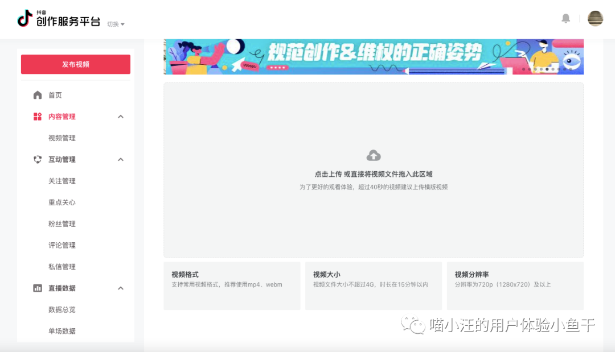Click the 发布视频 button
The height and width of the screenshot is (352, 615).
pyautogui.click(x=75, y=64)
